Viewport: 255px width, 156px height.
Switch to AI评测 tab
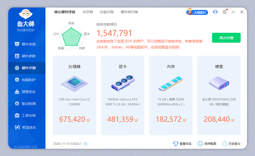coord(88,12)
